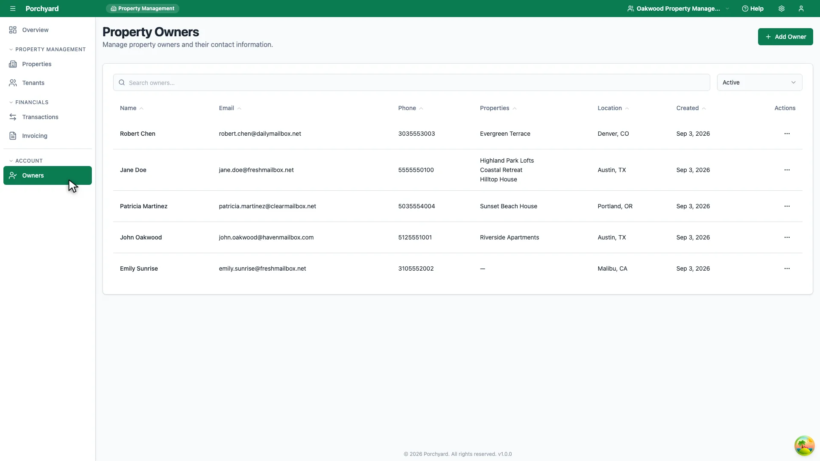Collapse the ACCOUNT section
The image size is (820, 461).
coord(26,161)
